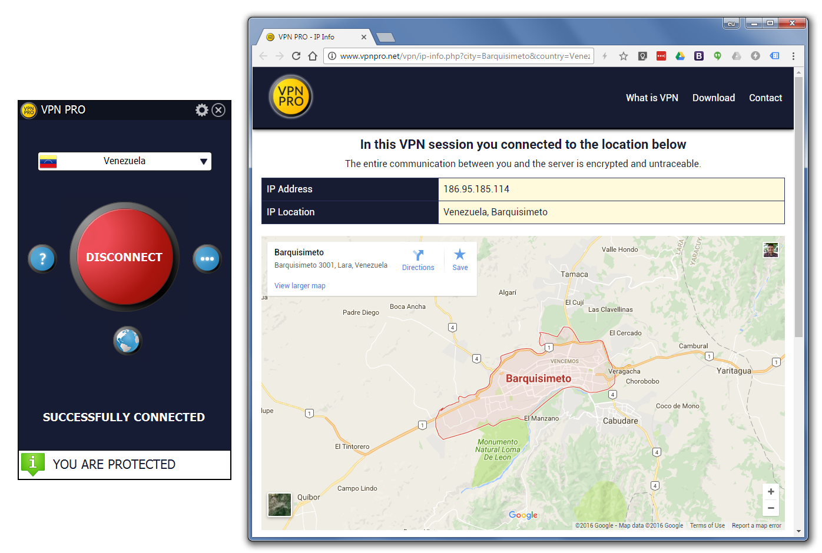This screenshot has height=553, width=822.
Task: Click the red DISCONNECT button
Action: point(124,257)
